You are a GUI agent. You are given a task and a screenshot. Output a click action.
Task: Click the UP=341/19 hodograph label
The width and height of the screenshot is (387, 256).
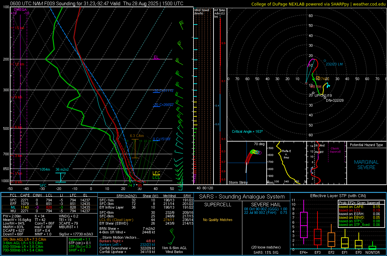coord(323,95)
